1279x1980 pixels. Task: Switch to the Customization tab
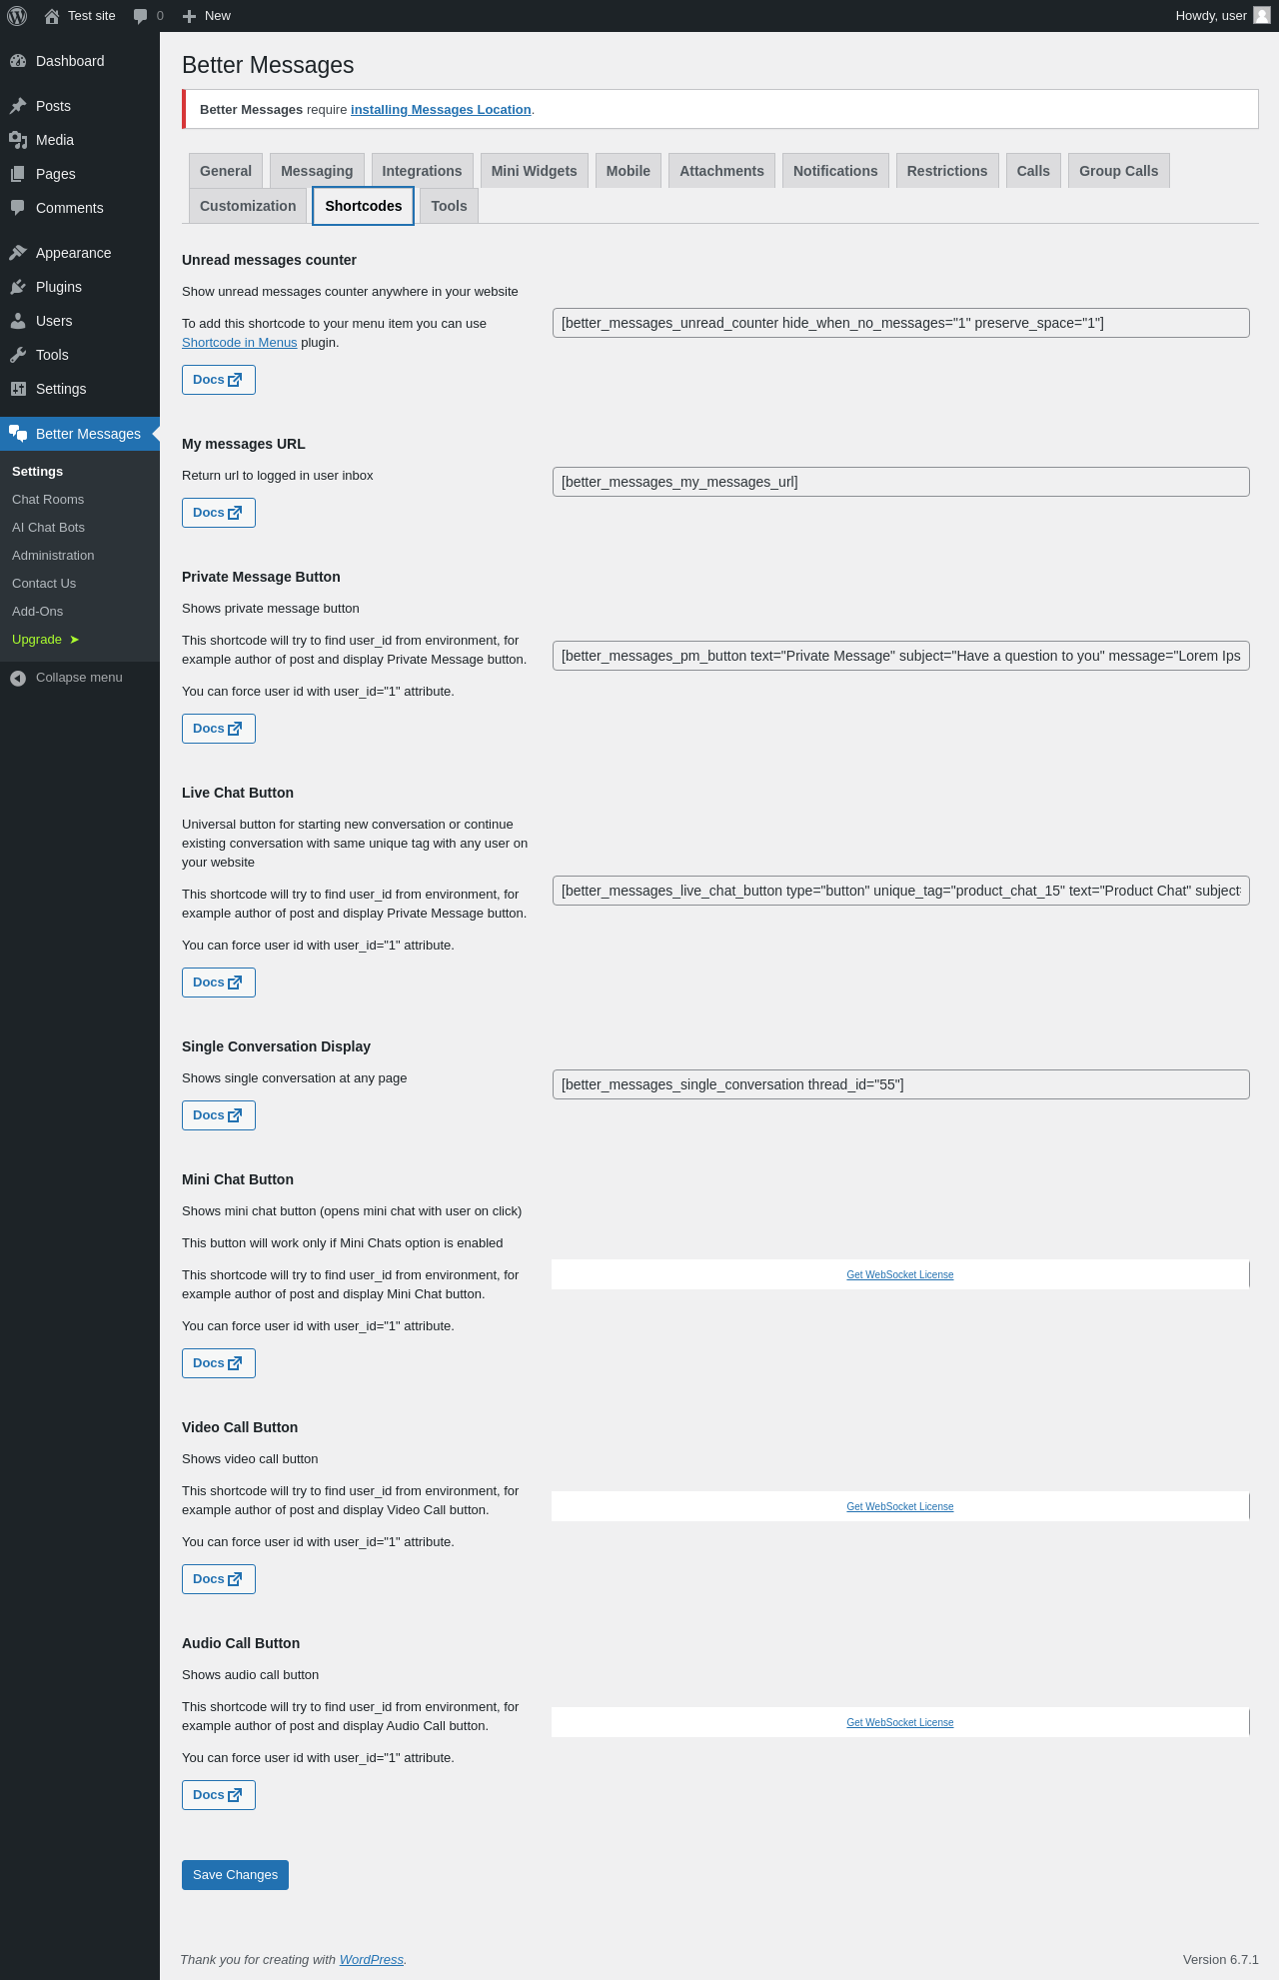pos(248,206)
